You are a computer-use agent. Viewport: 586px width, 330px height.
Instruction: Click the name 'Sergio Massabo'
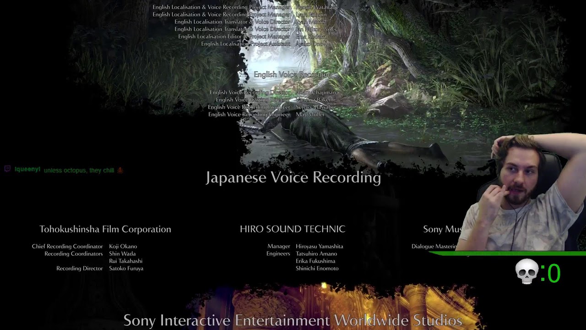pyautogui.click(x=315, y=107)
